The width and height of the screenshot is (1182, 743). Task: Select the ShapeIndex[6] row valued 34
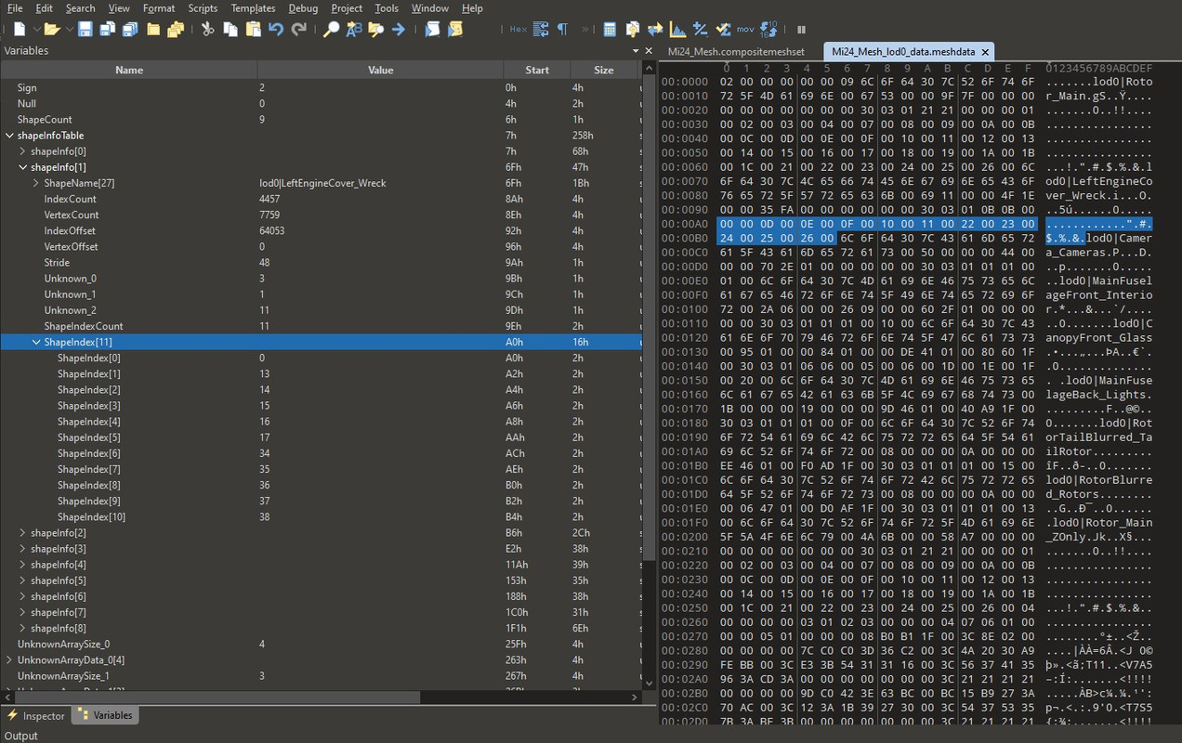pos(321,453)
